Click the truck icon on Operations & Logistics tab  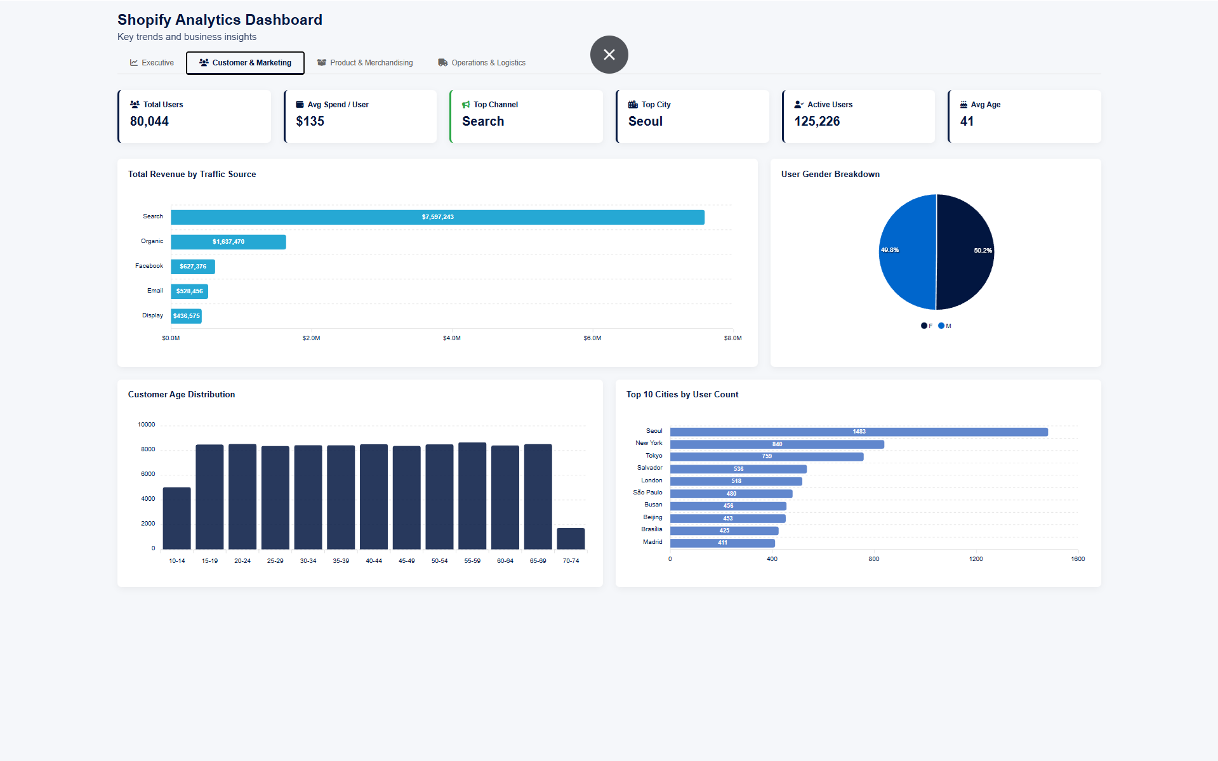442,62
